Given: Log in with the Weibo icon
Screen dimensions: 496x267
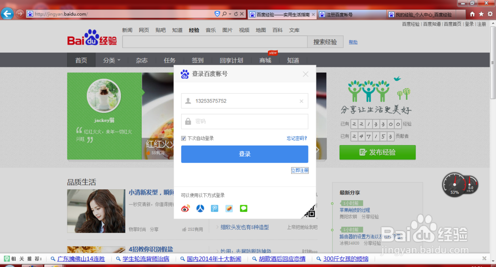Looking at the screenshot, I should (x=186, y=209).
